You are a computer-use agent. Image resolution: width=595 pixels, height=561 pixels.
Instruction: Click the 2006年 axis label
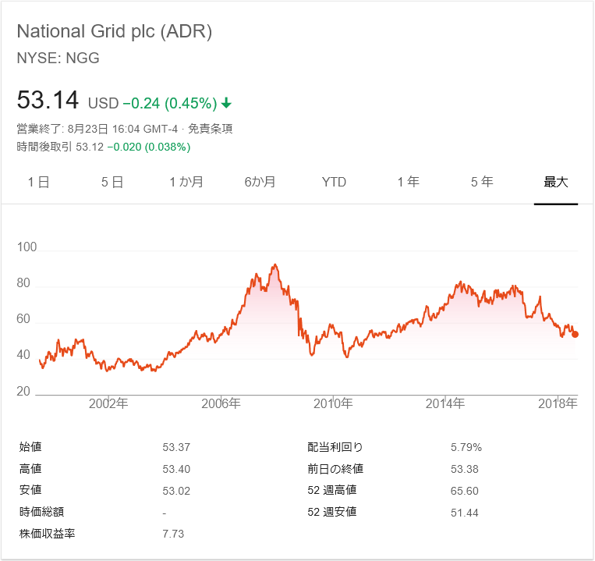click(221, 403)
